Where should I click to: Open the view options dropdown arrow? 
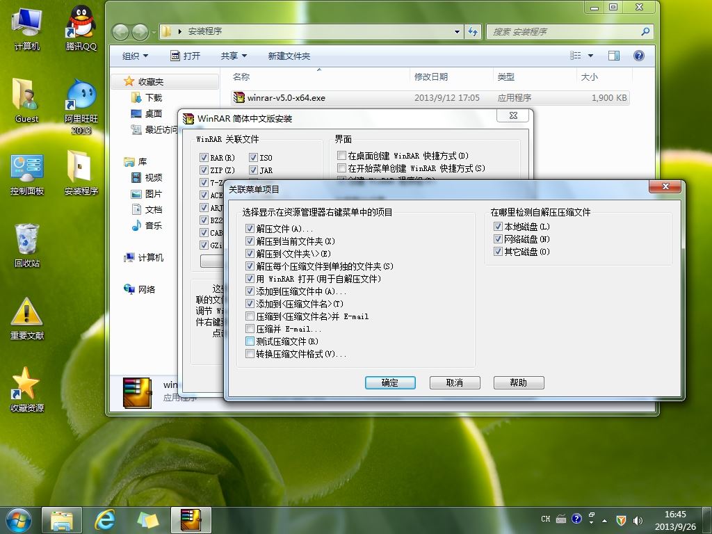(590, 56)
